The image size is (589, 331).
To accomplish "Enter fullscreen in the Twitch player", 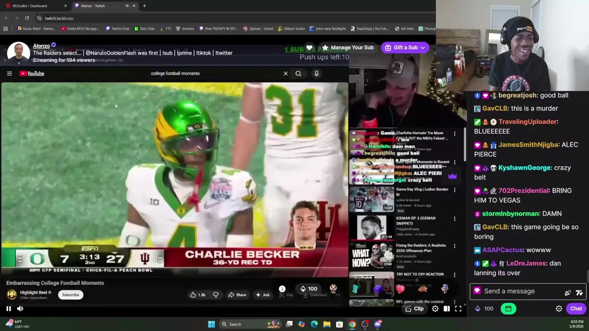I will pos(458,309).
